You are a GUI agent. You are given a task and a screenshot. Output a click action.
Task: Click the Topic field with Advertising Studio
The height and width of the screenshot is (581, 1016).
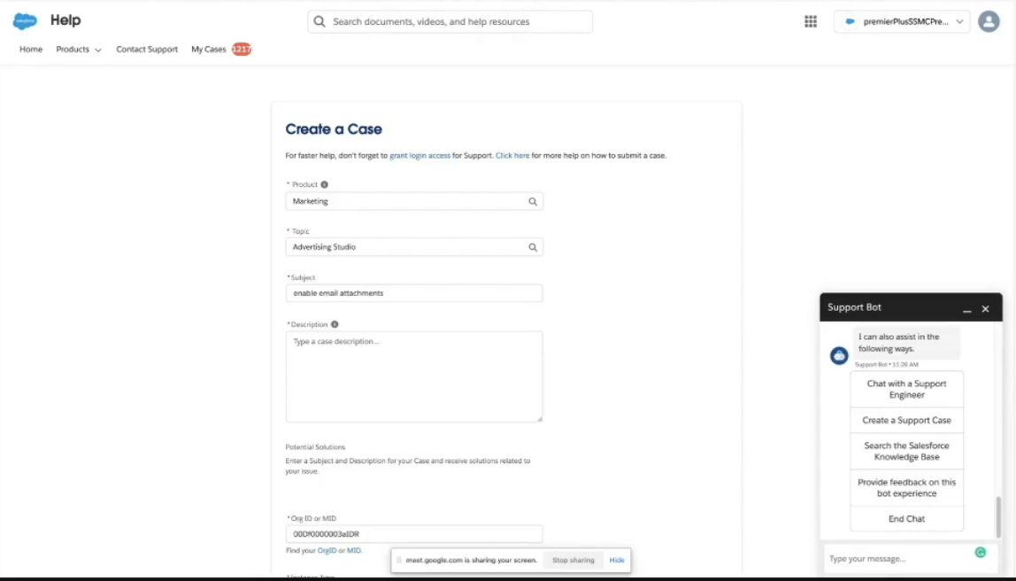point(414,247)
